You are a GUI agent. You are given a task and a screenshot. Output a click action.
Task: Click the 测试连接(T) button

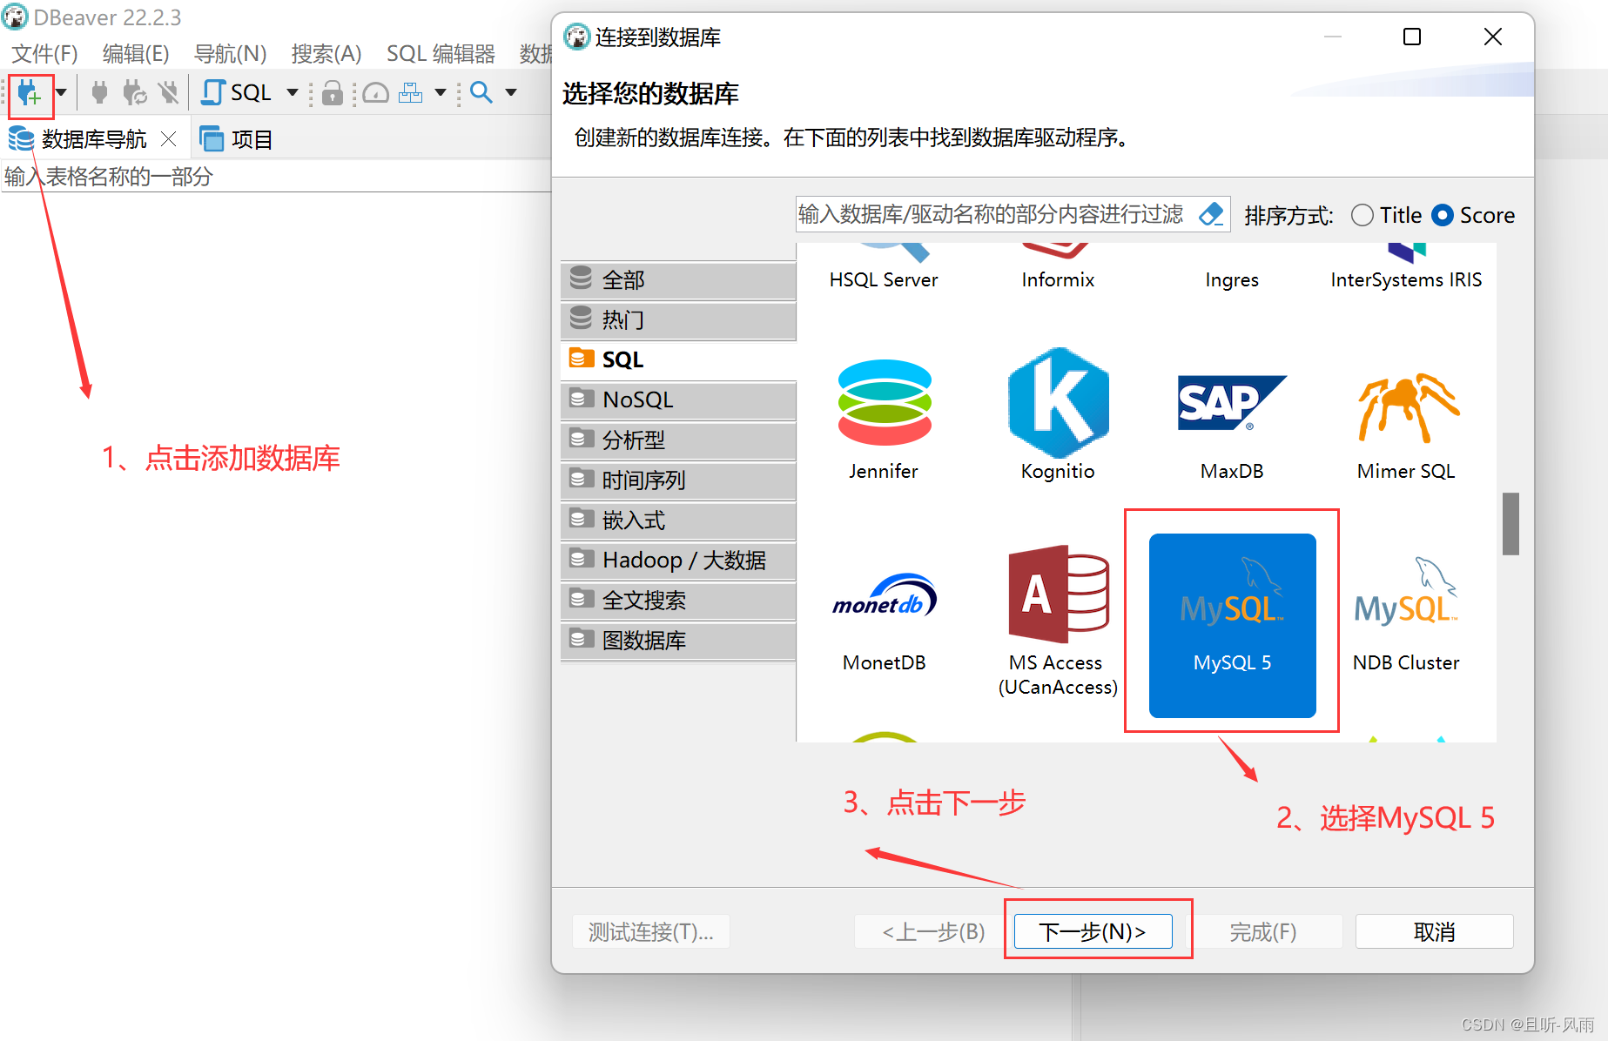650,931
